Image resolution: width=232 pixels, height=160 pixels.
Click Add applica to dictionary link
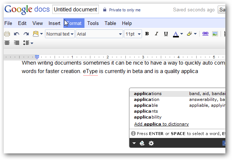[x=162, y=124]
